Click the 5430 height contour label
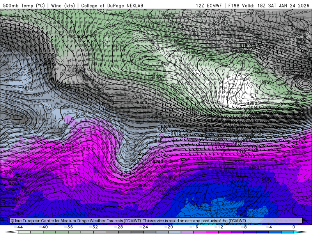Viewport: 312px width, 234px height. pos(147,108)
